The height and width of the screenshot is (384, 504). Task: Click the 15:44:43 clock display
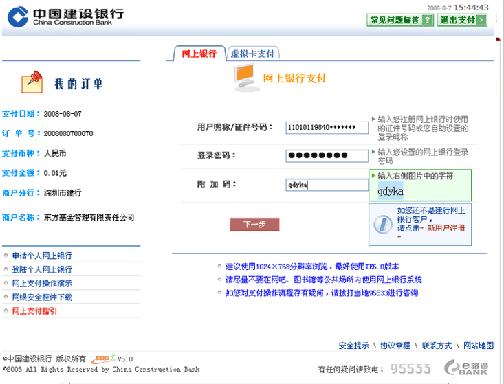471,8
